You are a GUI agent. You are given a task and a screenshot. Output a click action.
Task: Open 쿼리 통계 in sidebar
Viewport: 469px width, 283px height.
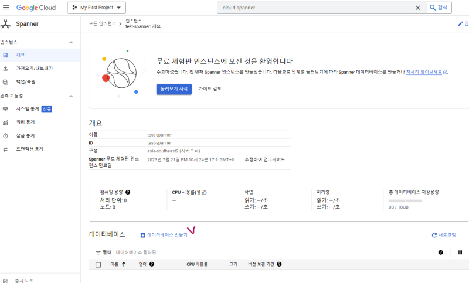25,122
